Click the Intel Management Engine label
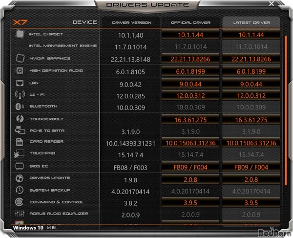293x238 pixels. [x=63, y=45]
